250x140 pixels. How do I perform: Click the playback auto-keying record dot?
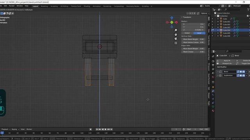91,129
